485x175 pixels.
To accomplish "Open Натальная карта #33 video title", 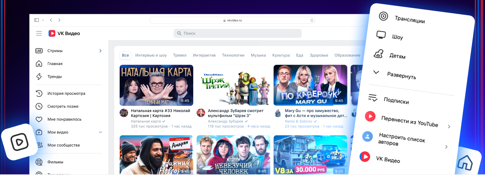I will click(x=160, y=113).
